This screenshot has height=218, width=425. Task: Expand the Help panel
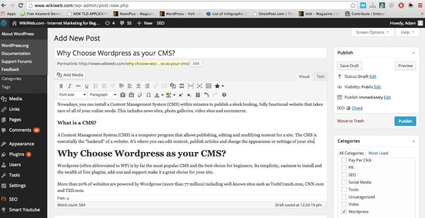(408, 32)
